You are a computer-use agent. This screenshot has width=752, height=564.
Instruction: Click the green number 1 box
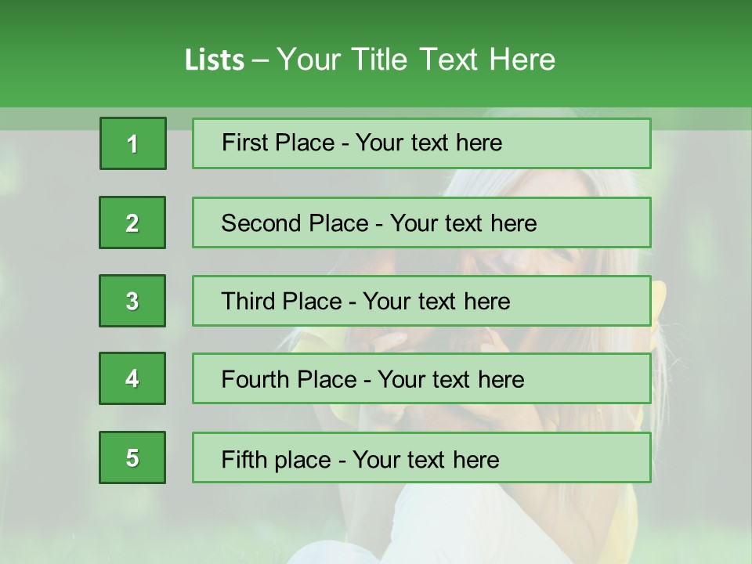tap(132, 143)
